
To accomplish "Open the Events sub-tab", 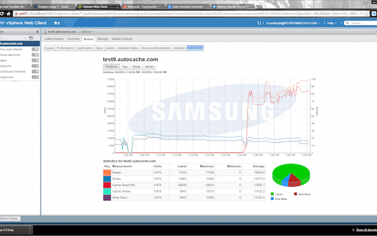I will click(x=110, y=48).
